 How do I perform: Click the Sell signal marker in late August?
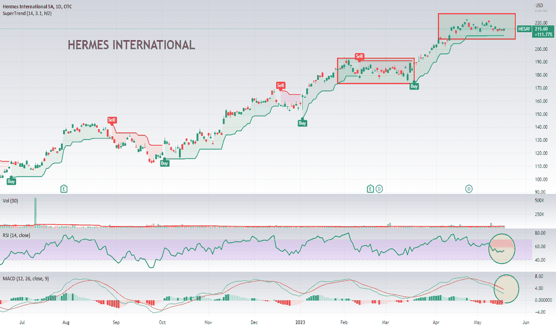coord(112,120)
